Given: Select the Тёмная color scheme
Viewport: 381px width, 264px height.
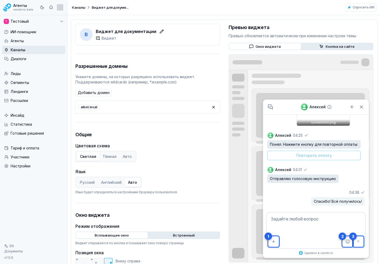Looking at the screenshot, I should pos(110,157).
